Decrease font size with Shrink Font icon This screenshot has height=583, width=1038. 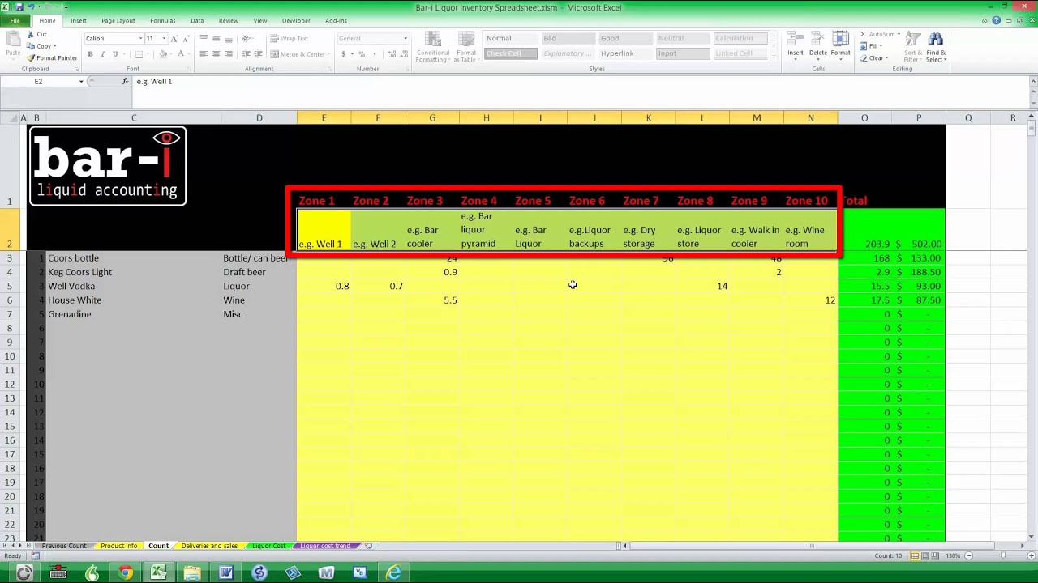tap(186, 39)
